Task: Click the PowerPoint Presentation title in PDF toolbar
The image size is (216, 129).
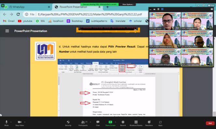Action: (x=31, y=31)
